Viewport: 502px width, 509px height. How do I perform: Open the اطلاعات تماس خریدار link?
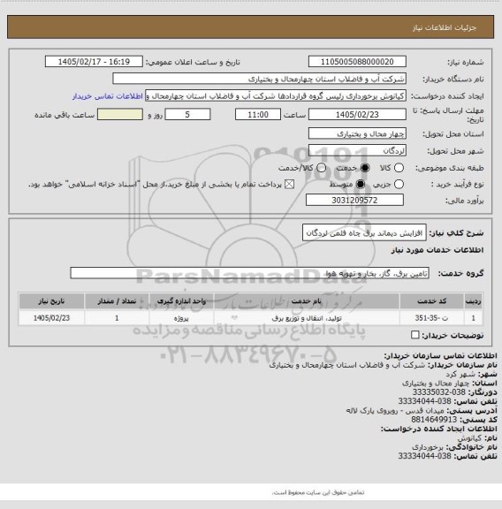point(108,96)
